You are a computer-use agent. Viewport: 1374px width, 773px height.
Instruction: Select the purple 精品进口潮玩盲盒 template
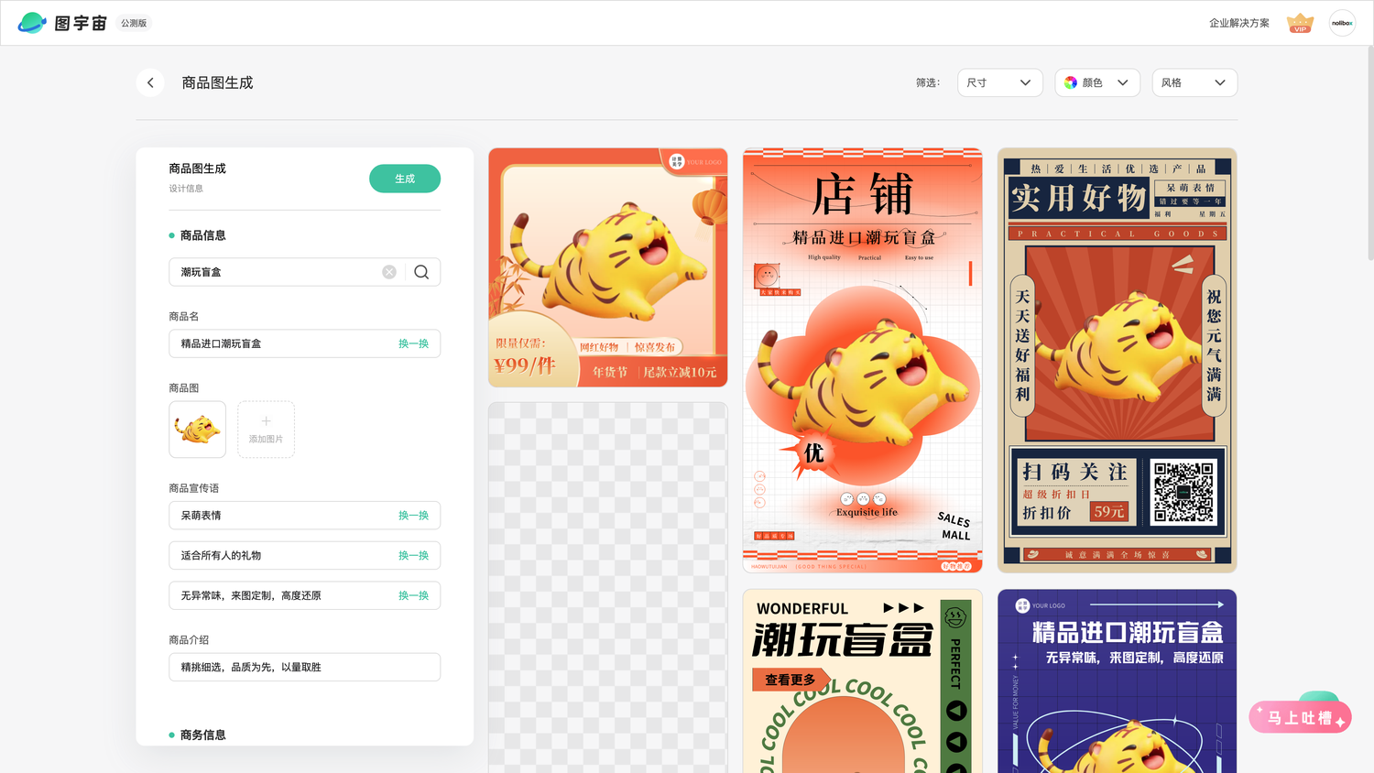[1117, 681]
